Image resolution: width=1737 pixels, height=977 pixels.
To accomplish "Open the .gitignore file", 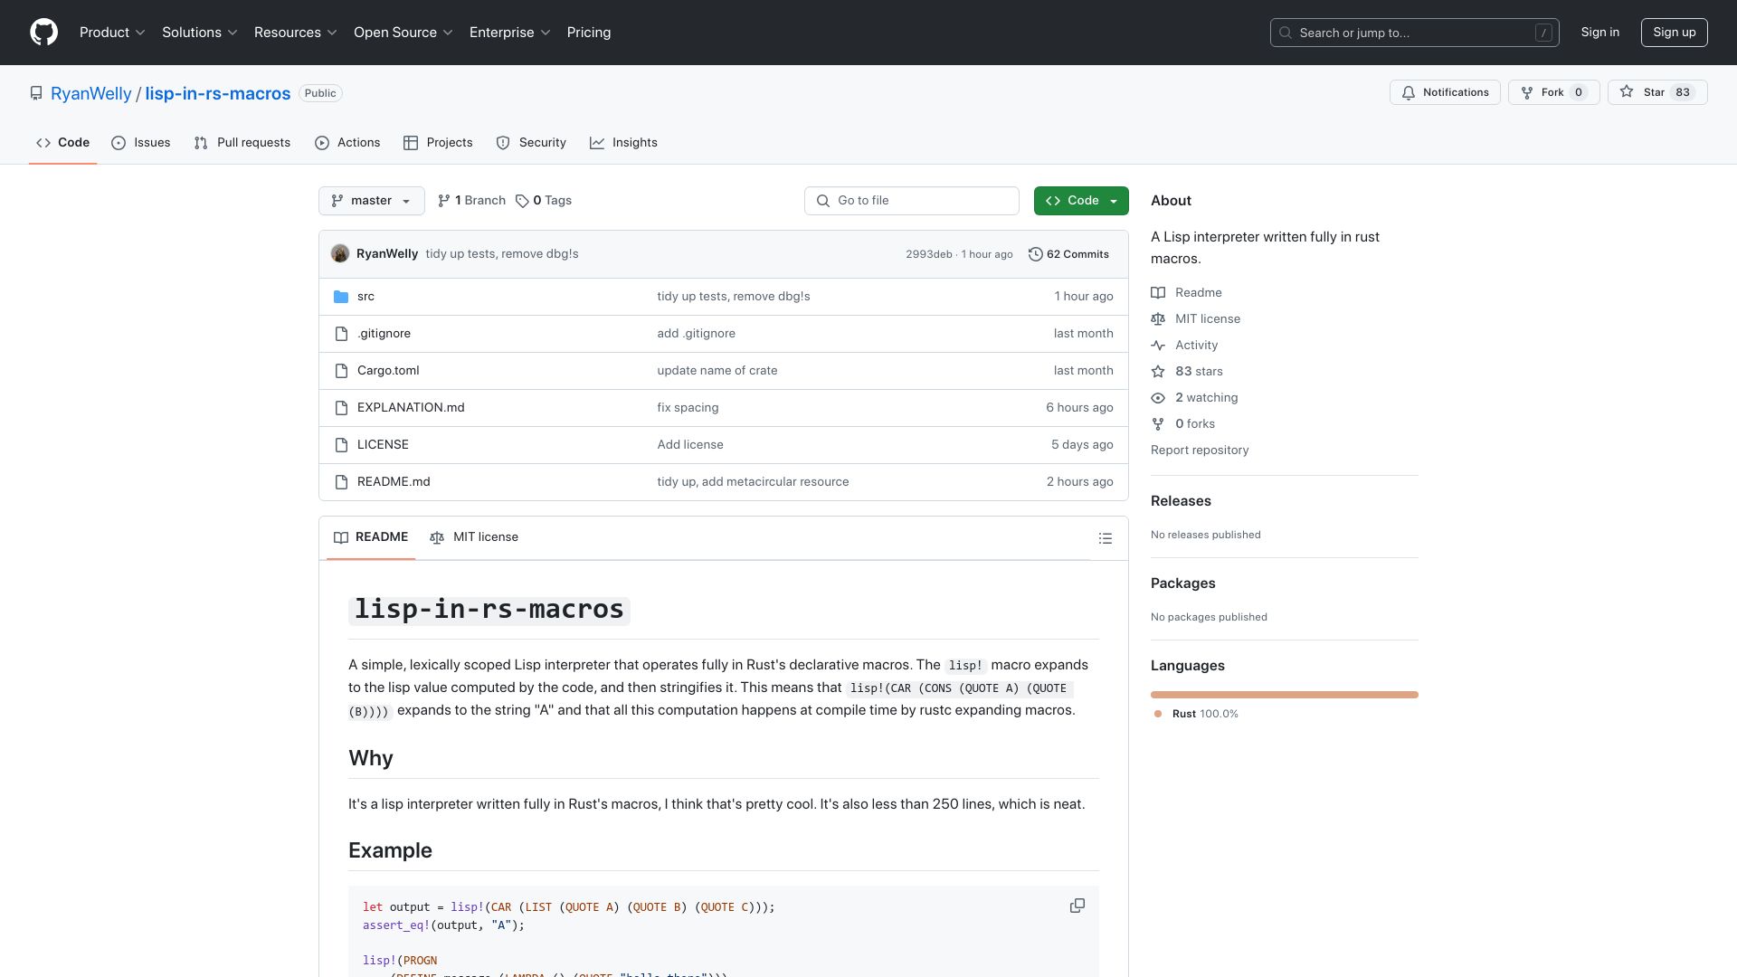I will click(384, 334).
